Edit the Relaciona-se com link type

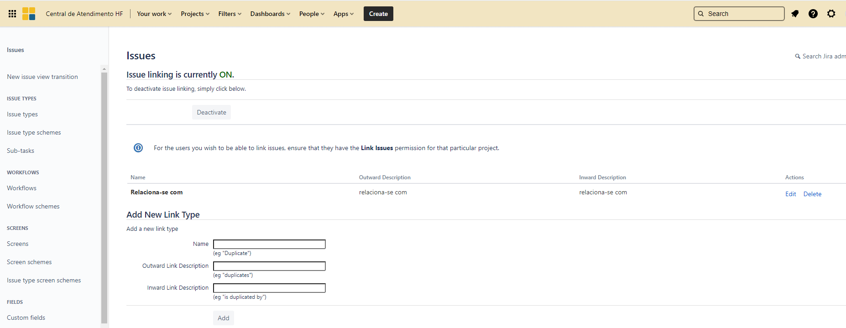[x=790, y=194]
